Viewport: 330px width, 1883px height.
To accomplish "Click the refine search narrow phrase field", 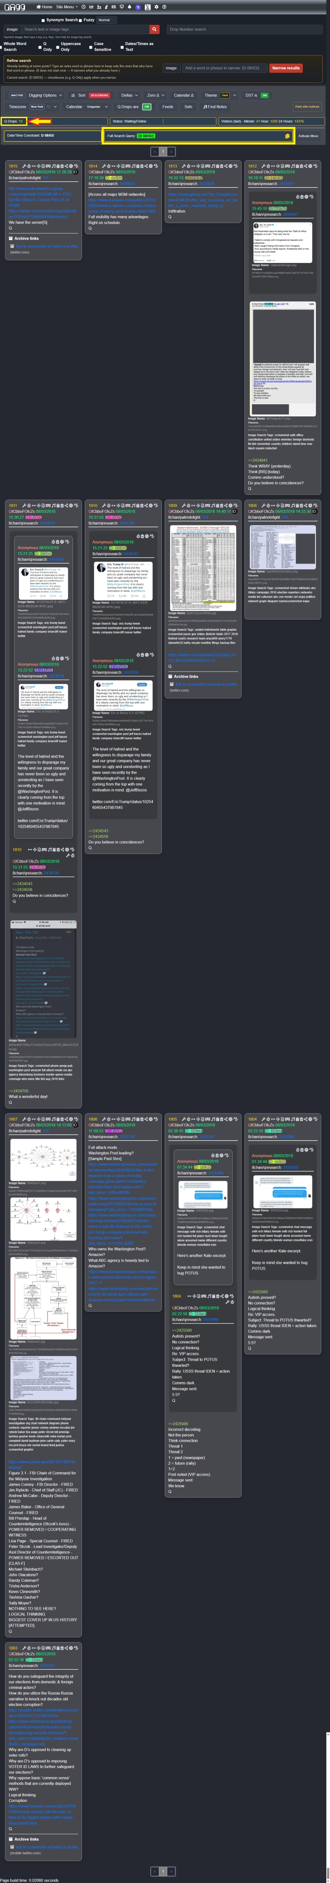I will (x=225, y=68).
